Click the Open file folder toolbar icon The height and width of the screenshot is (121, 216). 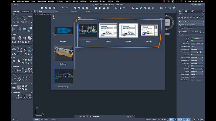(46, 8)
